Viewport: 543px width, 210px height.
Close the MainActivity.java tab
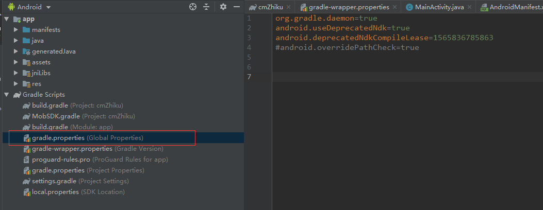point(469,7)
